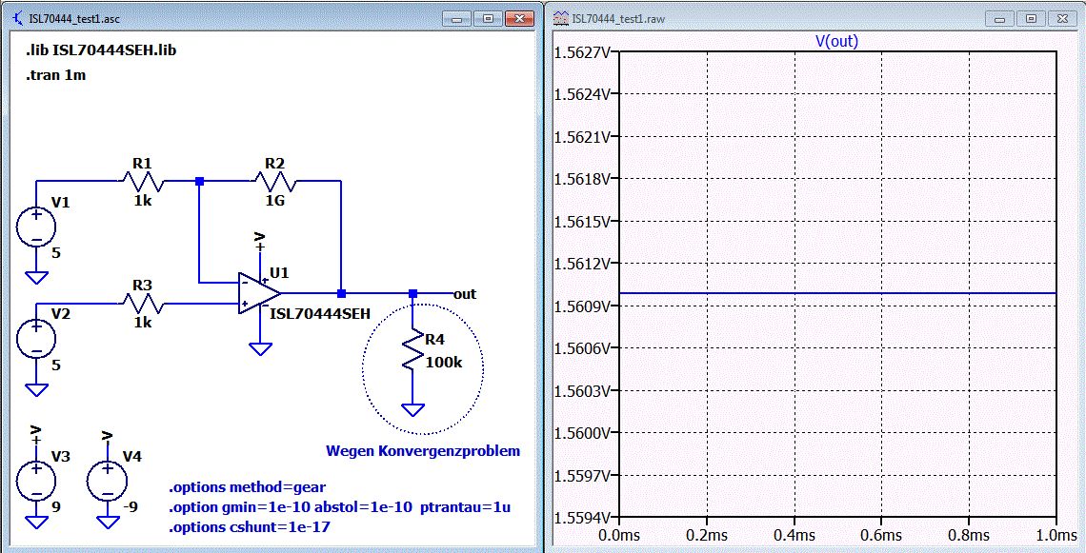Click the 1G value of R2
The image size is (1086, 553).
coord(274,202)
